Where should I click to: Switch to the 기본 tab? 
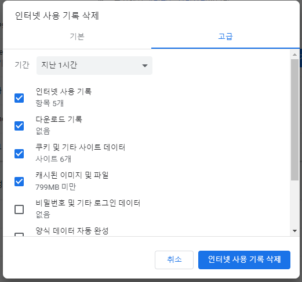[x=77, y=37]
